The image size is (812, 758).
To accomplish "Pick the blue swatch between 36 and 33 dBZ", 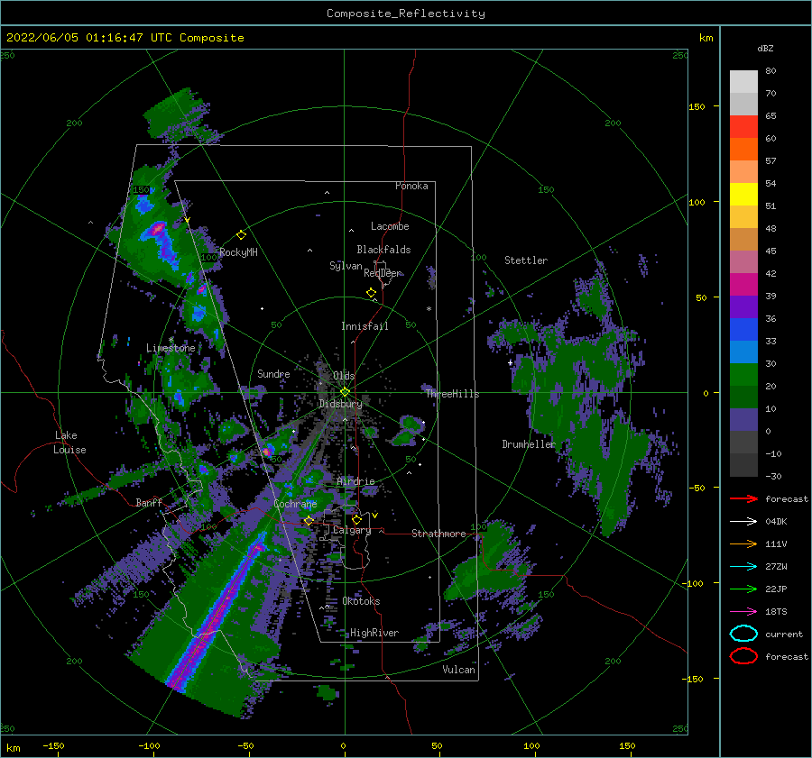I will point(743,330).
